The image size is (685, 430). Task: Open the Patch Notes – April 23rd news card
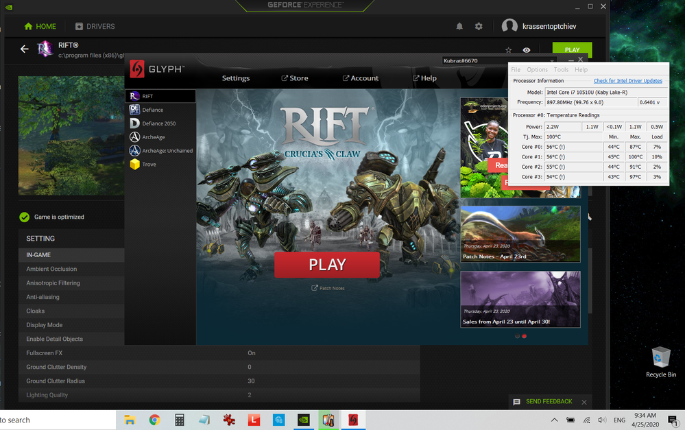(x=520, y=235)
